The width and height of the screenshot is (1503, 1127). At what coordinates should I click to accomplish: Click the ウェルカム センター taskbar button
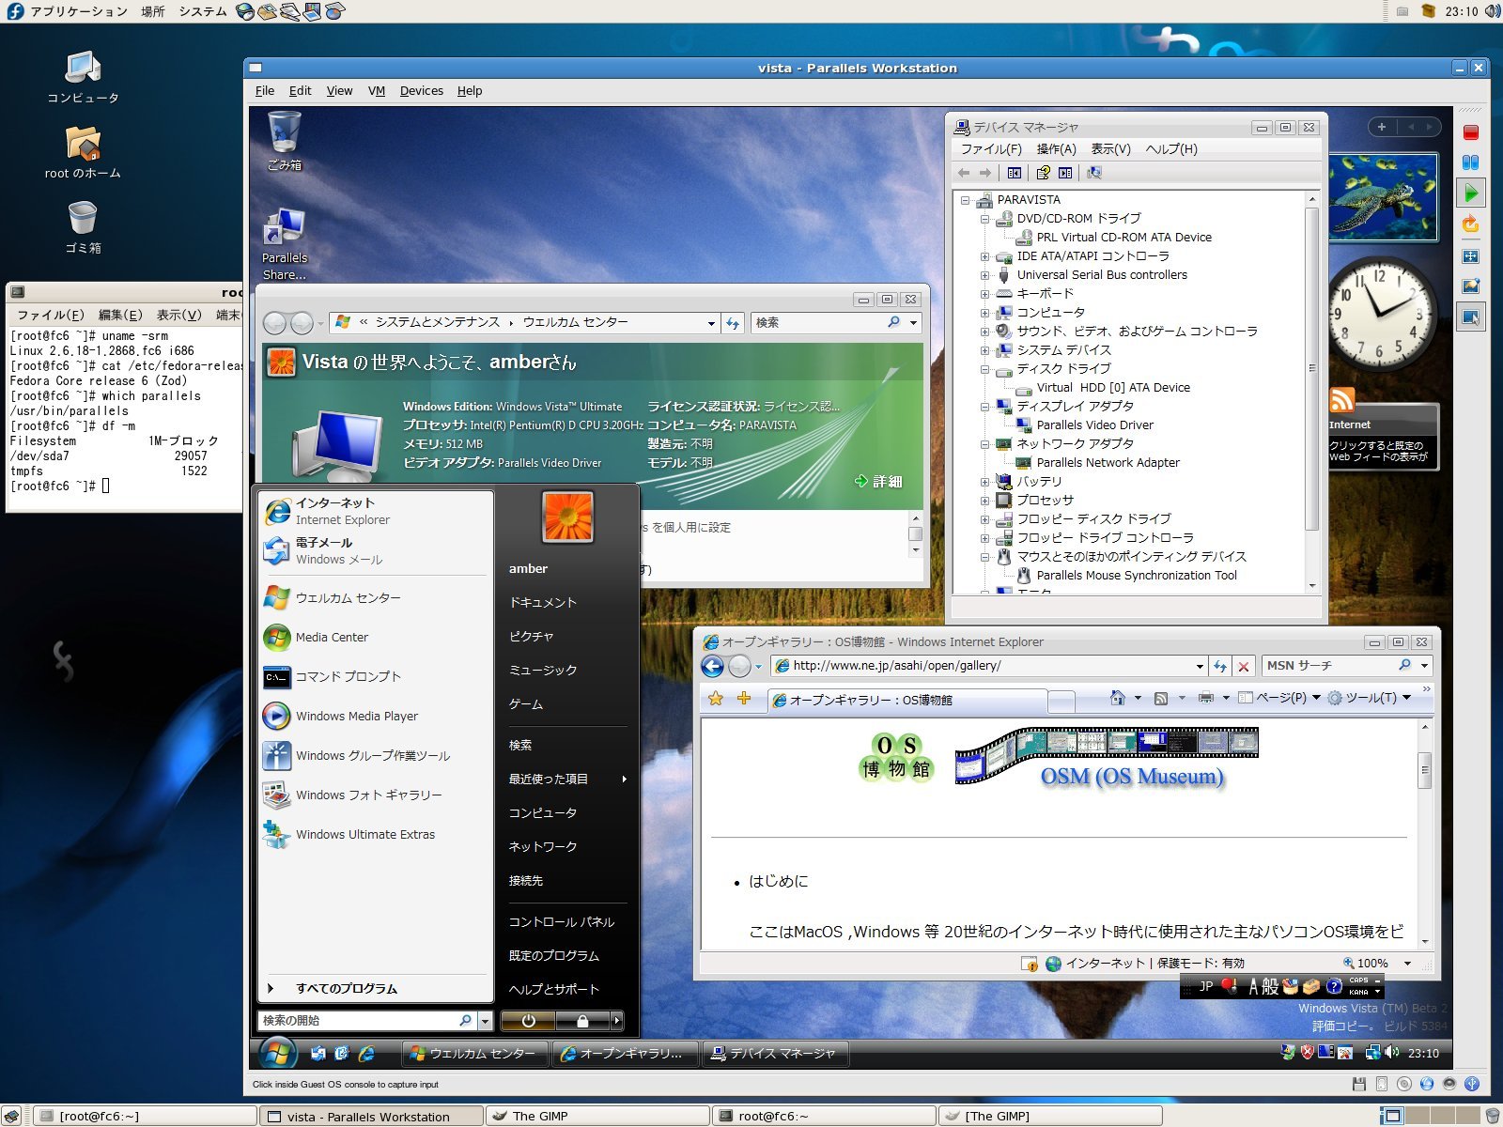474,1054
